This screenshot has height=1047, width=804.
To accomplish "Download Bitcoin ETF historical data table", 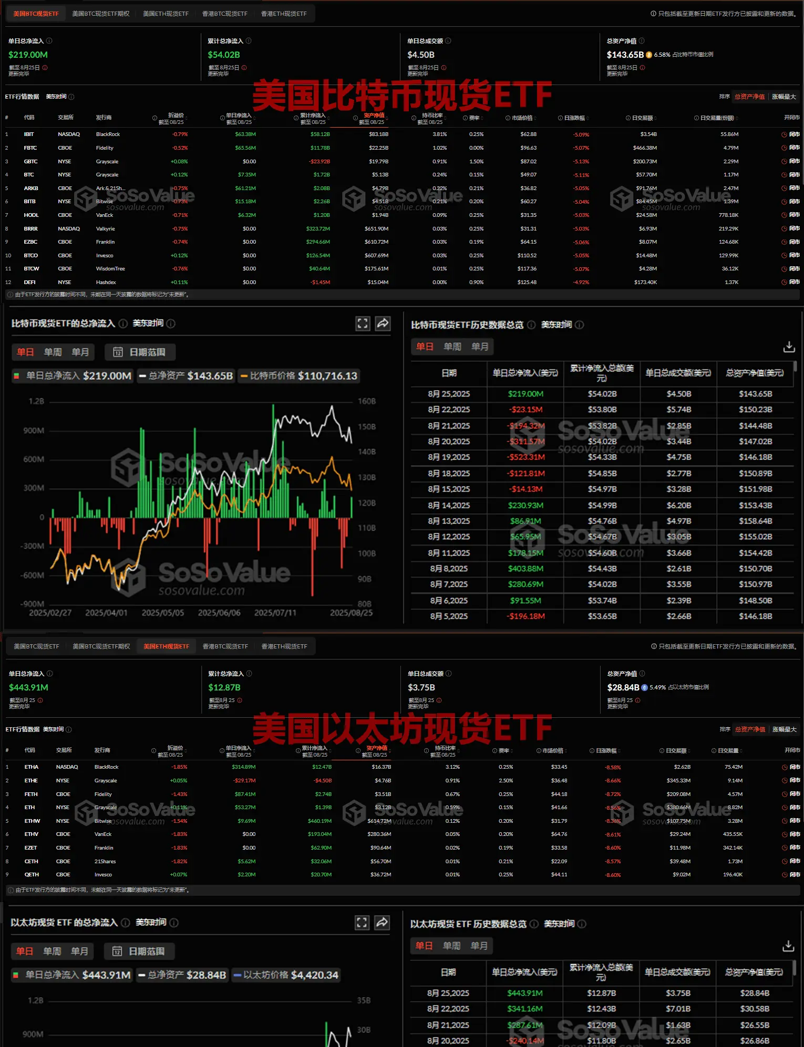I will tap(789, 347).
